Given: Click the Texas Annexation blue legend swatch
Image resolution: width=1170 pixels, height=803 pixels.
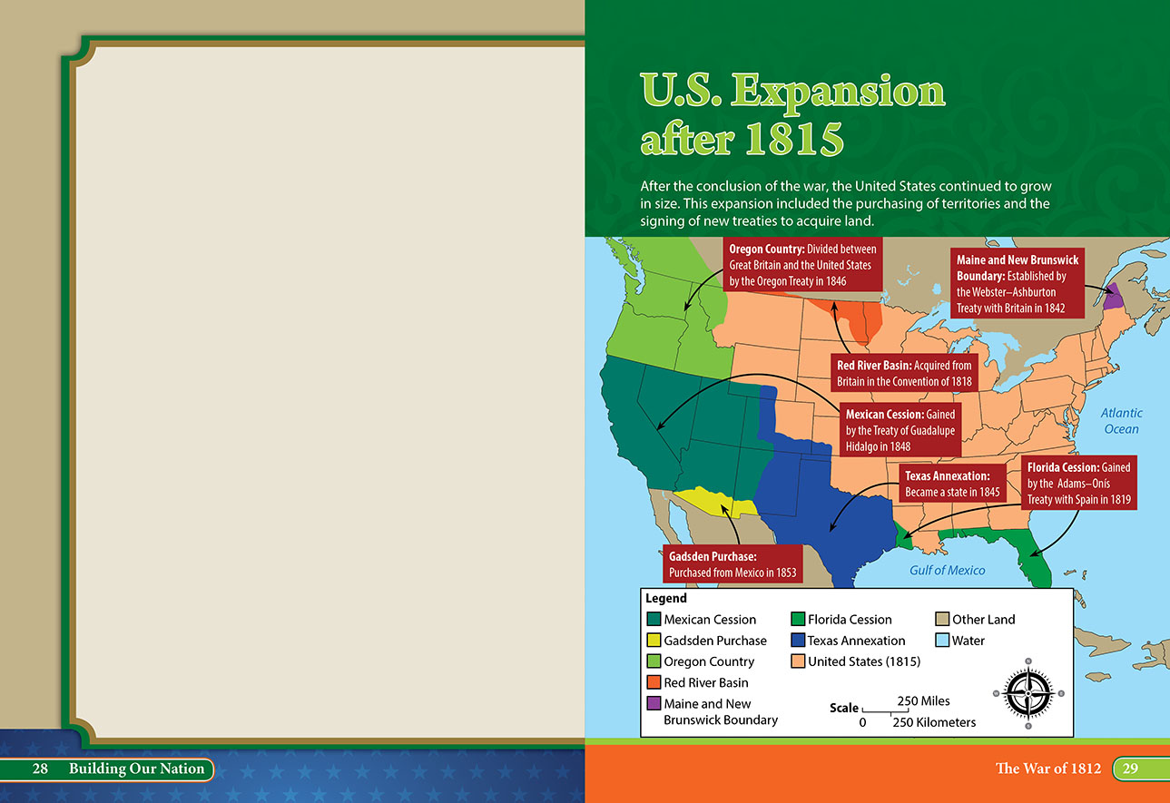Looking at the screenshot, I should [798, 641].
